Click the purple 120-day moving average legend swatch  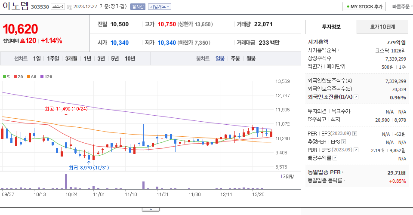coord(42,77)
